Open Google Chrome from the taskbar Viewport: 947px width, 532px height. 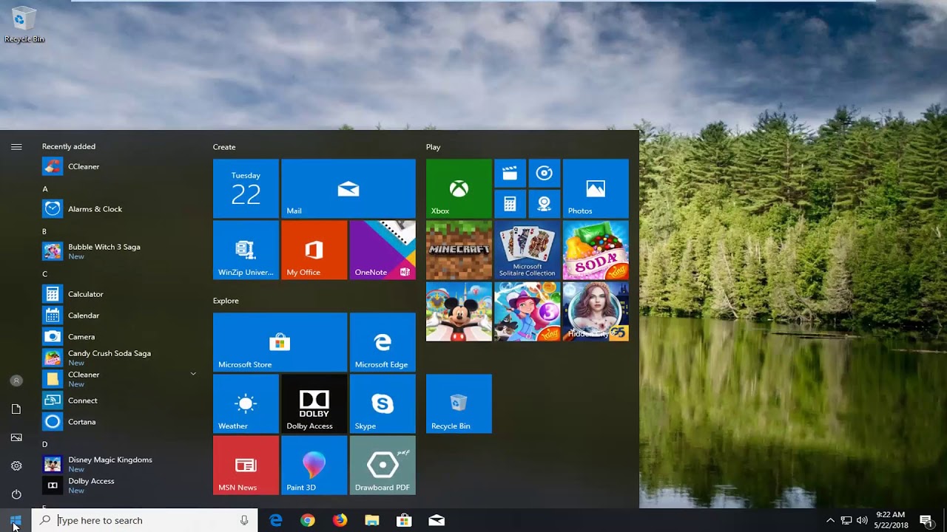[308, 520]
